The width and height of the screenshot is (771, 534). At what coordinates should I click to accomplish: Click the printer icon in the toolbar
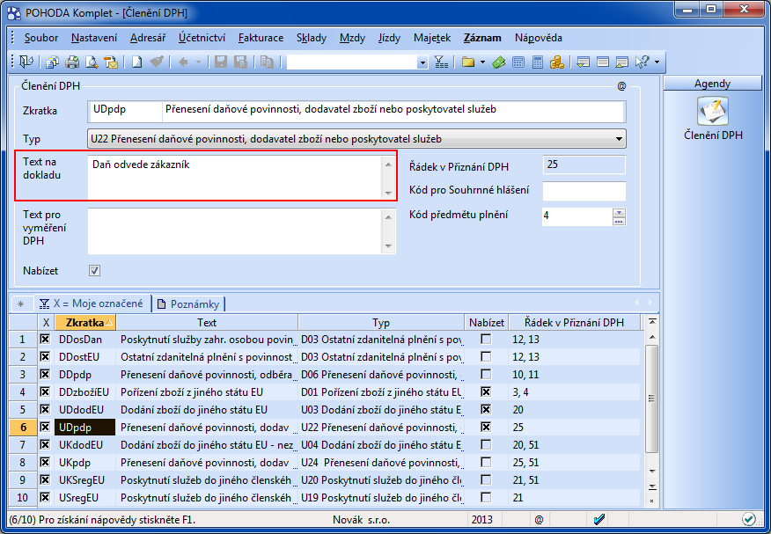point(72,62)
